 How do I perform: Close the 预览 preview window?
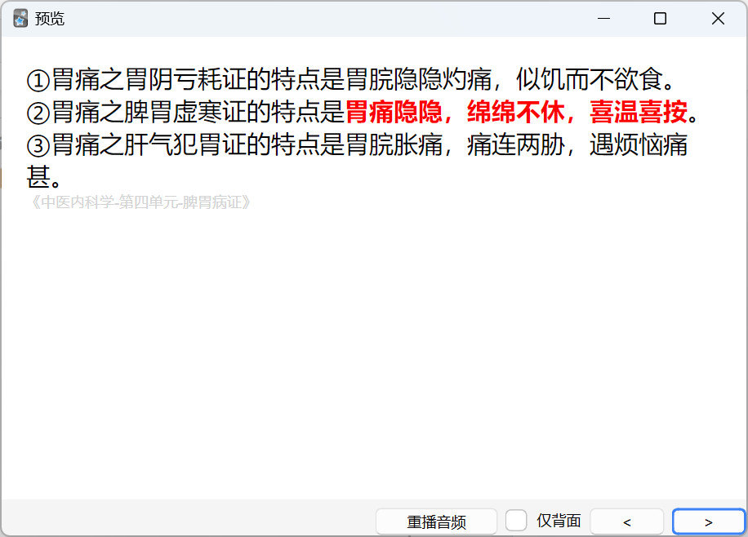tap(718, 19)
